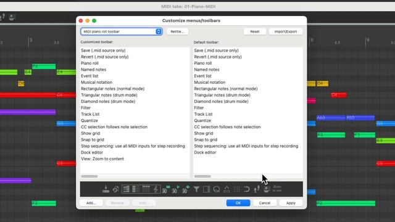The height and width of the screenshot is (222, 395).
Task: Click the Add... button
Action: pyautogui.click(x=91, y=203)
